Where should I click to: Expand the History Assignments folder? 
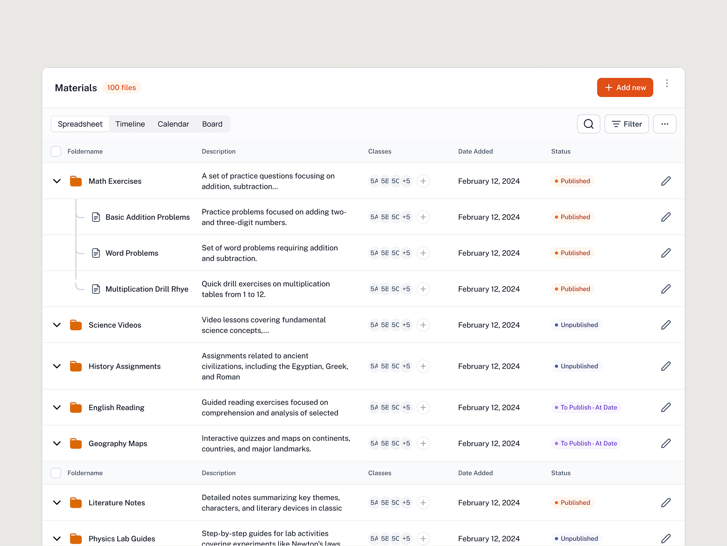(x=56, y=366)
